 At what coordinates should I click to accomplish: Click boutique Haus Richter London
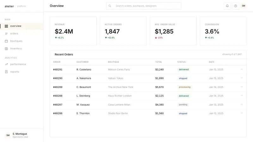pyautogui.click(x=120, y=96)
